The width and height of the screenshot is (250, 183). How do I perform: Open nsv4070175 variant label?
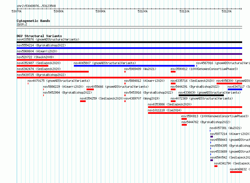pyautogui.click(x=59, y=81)
